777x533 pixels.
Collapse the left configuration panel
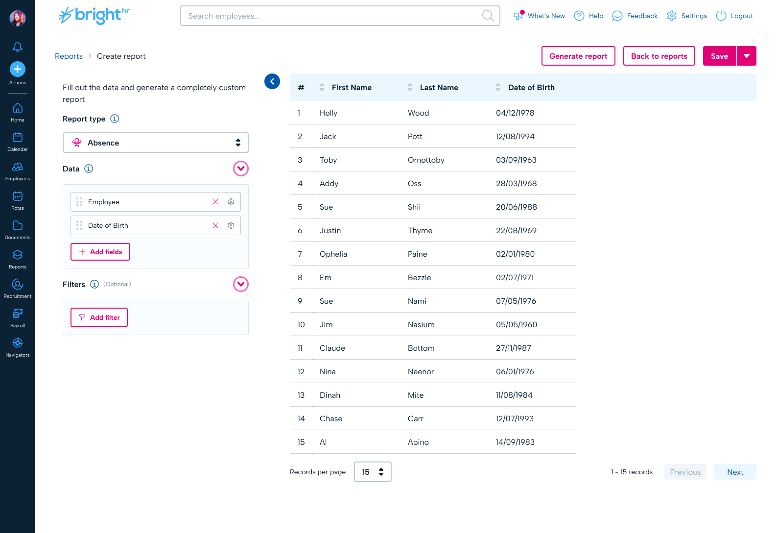(272, 81)
